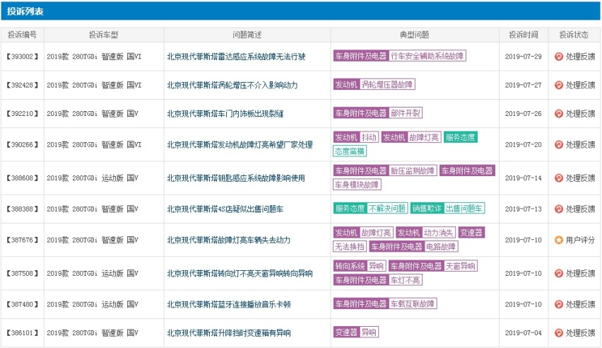Screen dimensions: 602x348
Task: Click the 销售欺诈 tag
Action: click(427, 209)
